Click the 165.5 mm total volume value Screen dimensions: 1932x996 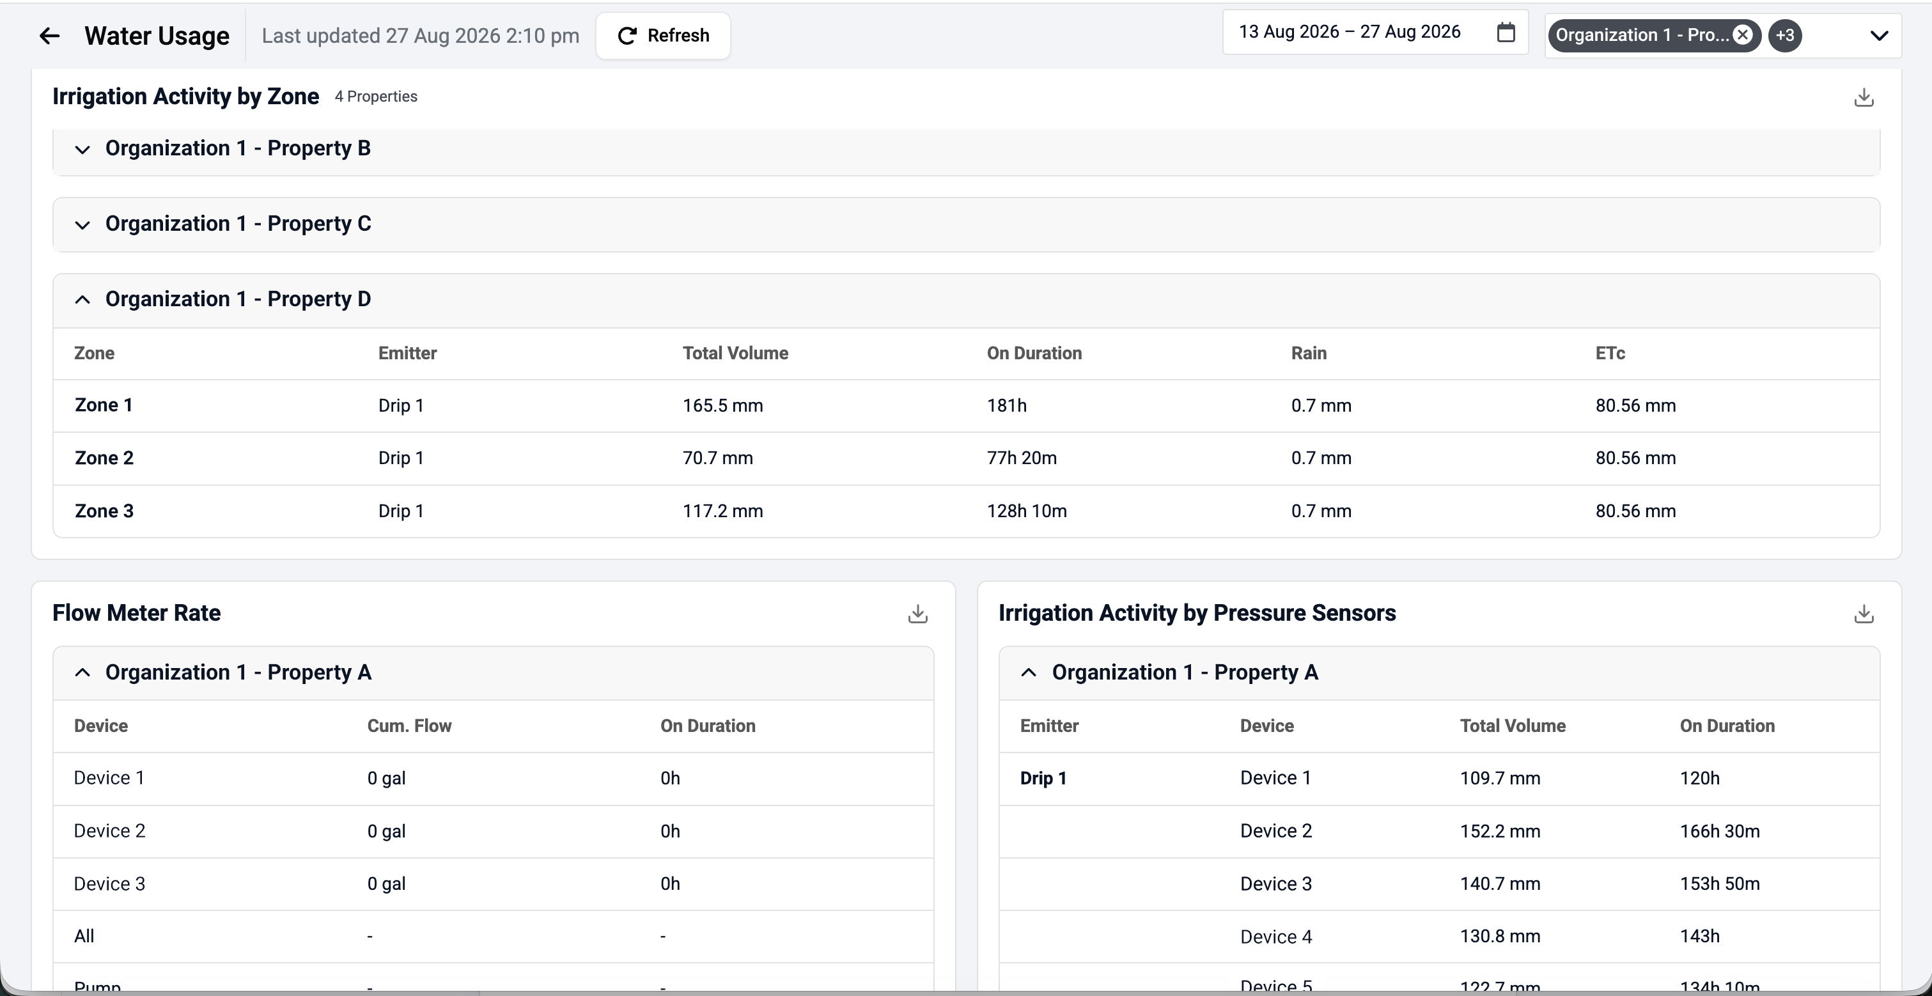point(722,406)
